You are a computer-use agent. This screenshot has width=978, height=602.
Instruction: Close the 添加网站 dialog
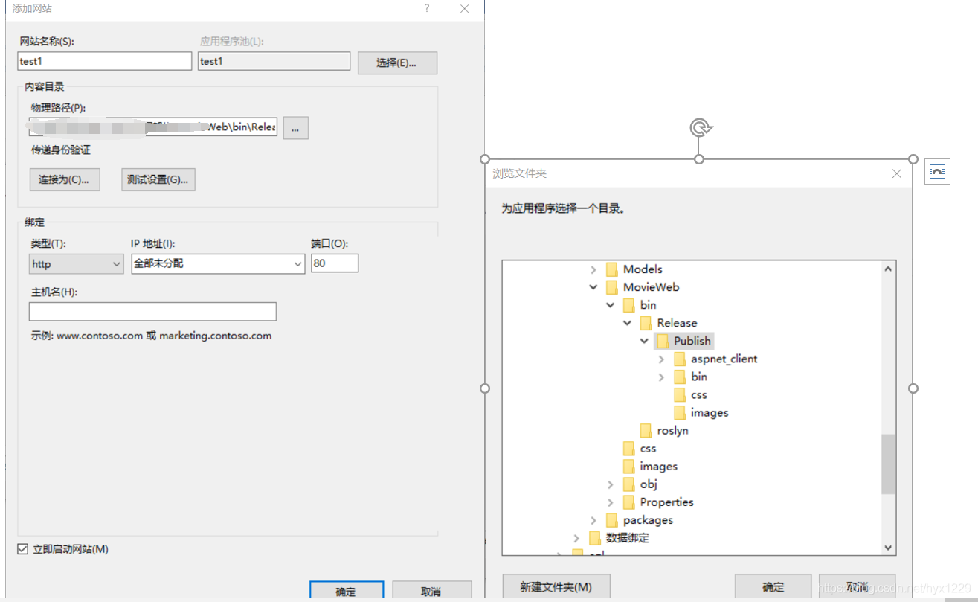coord(465,9)
